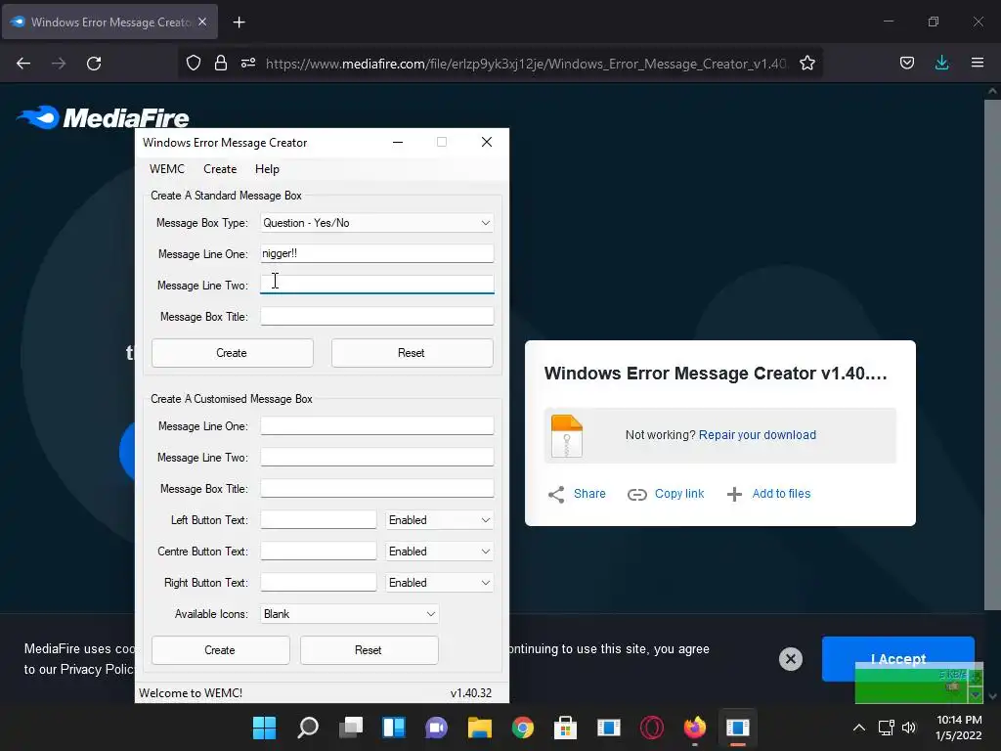The width and height of the screenshot is (1001, 751).
Task: Focus the Left Button Text field
Action: 318,520
